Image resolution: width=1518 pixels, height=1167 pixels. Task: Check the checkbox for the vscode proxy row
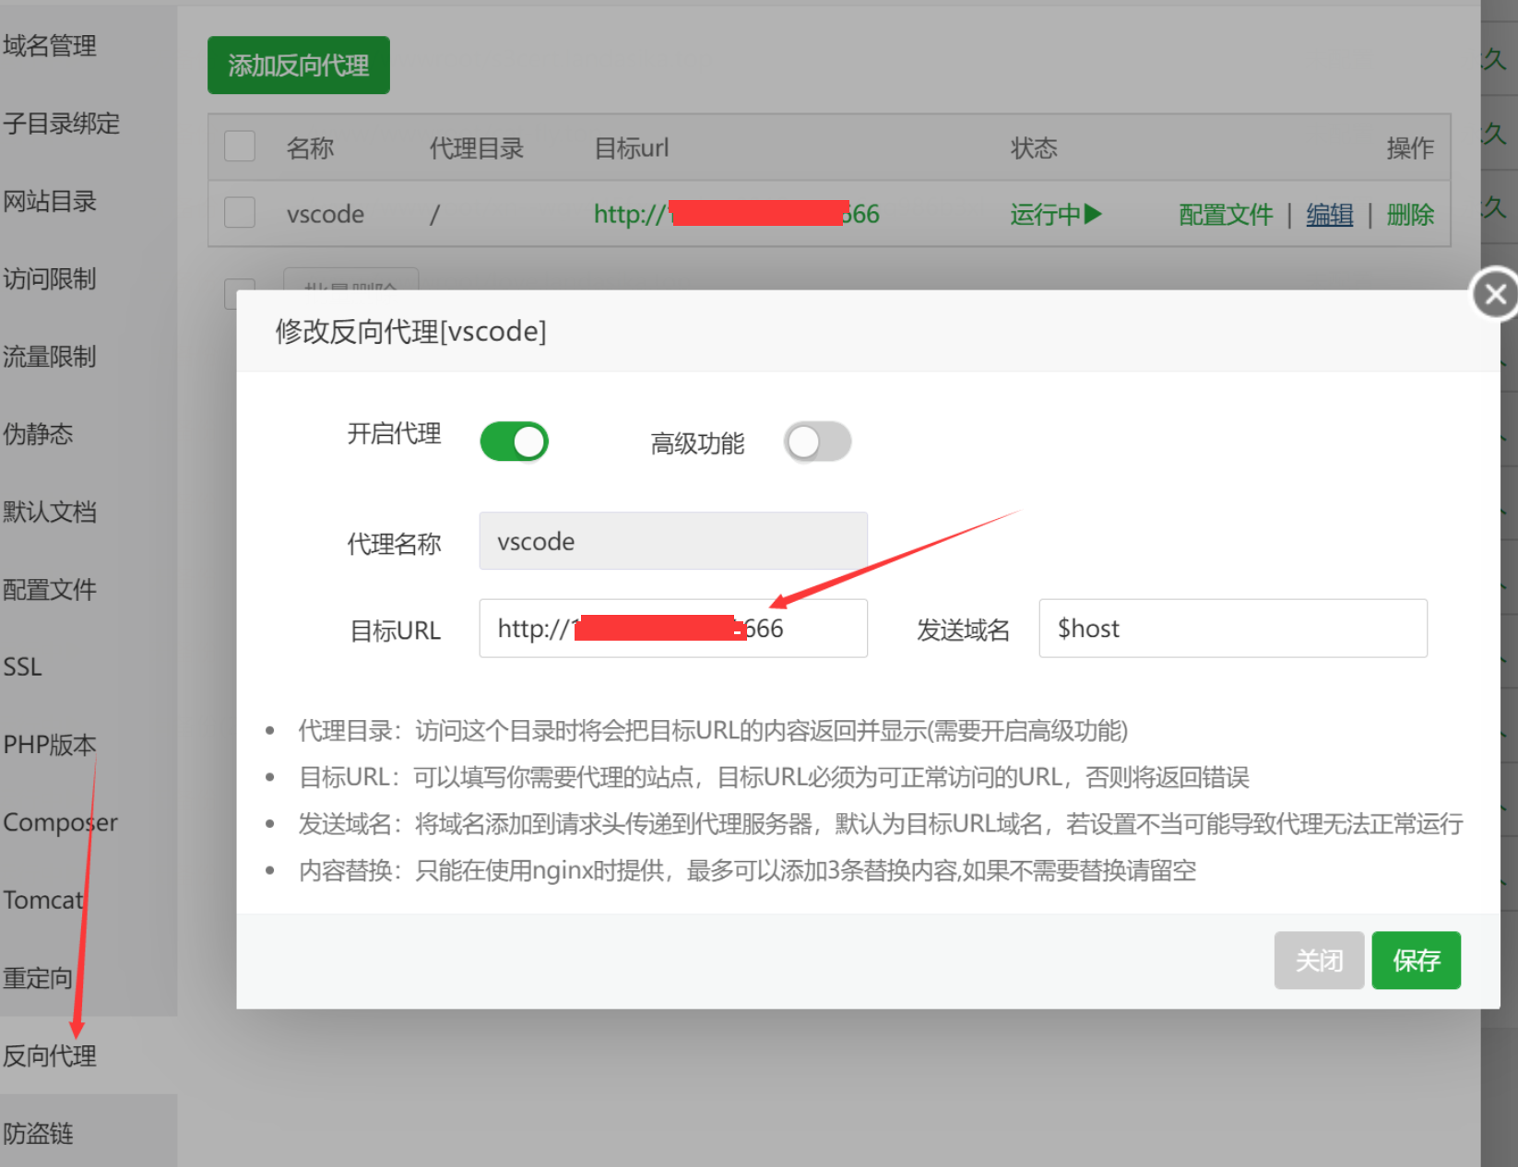(239, 212)
